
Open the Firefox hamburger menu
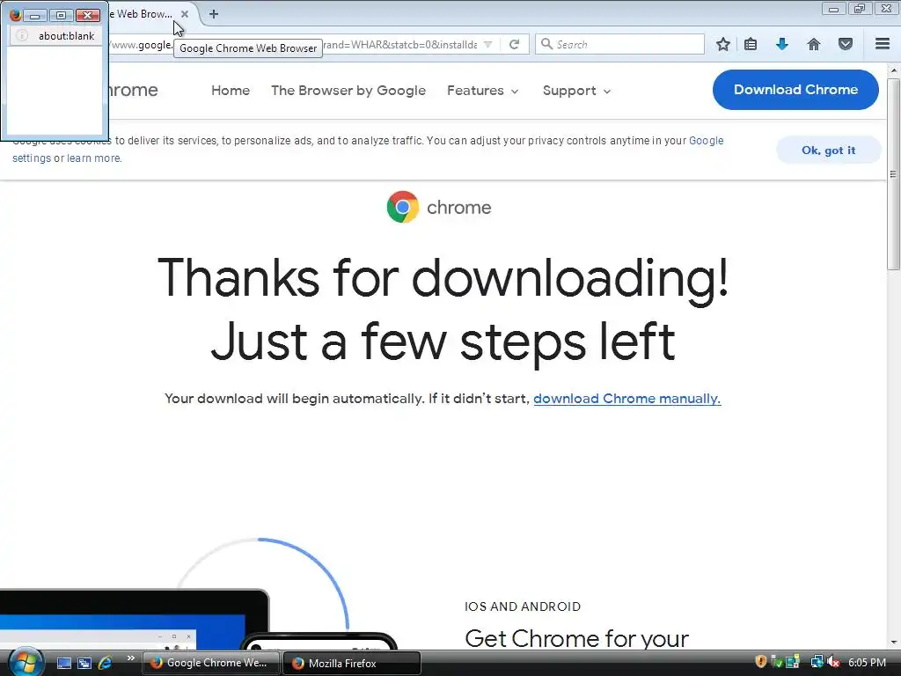point(883,44)
